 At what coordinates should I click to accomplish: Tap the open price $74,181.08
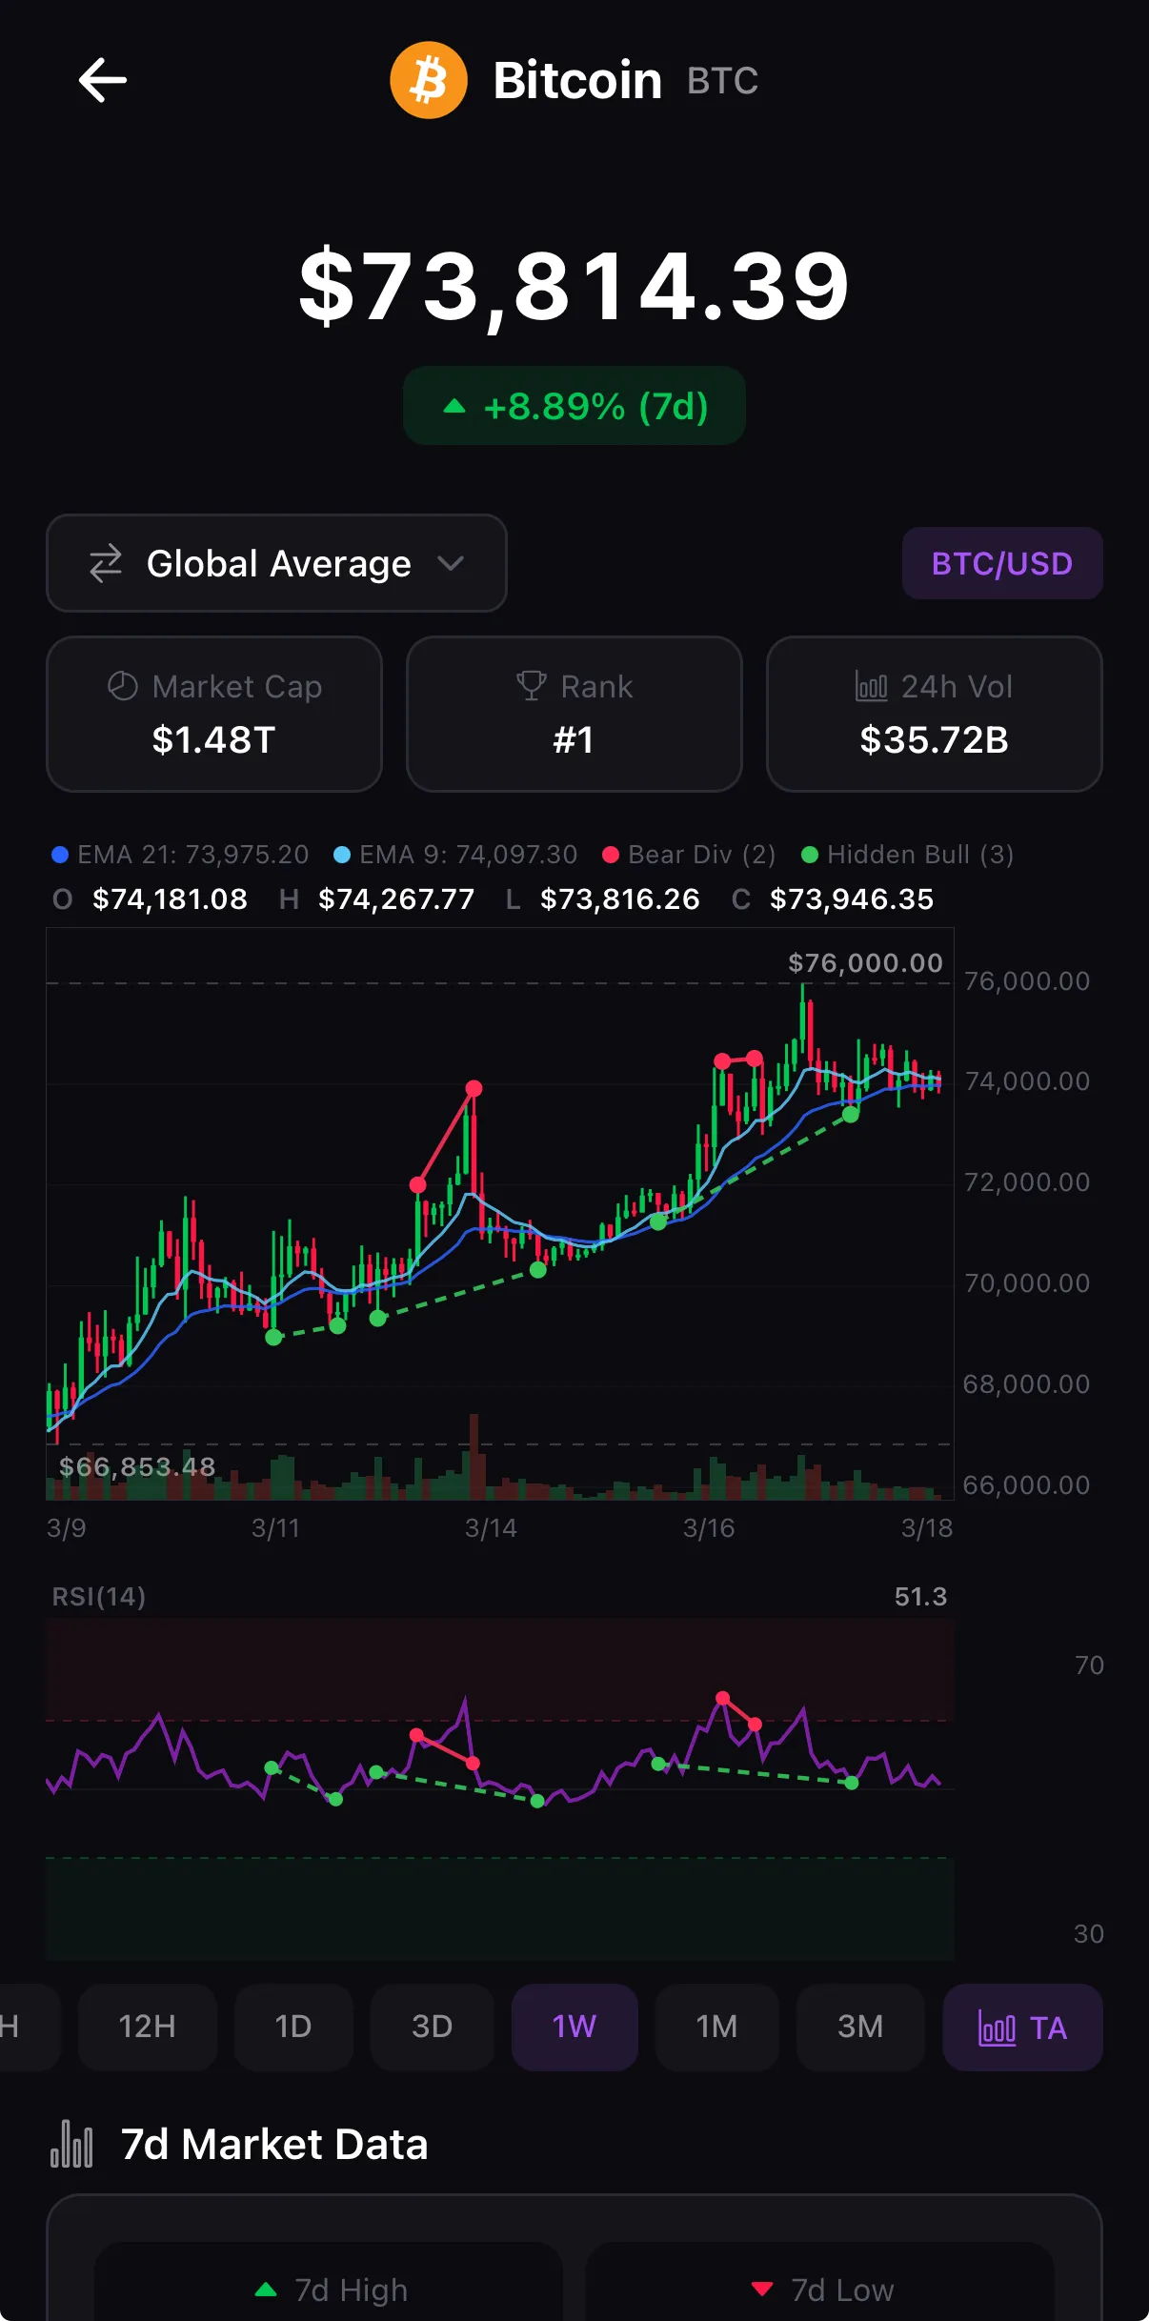pyautogui.click(x=170, y=898)
